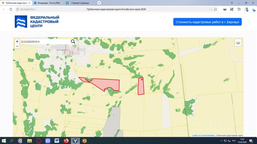
Task: Reload the page with refresh icon
Action: [x=11, y=9]
